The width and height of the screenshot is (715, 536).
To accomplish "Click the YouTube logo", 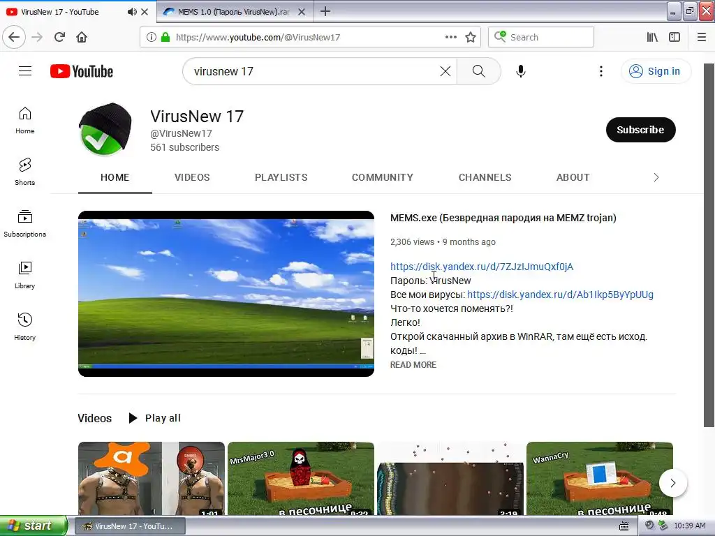I will [82, 72].
